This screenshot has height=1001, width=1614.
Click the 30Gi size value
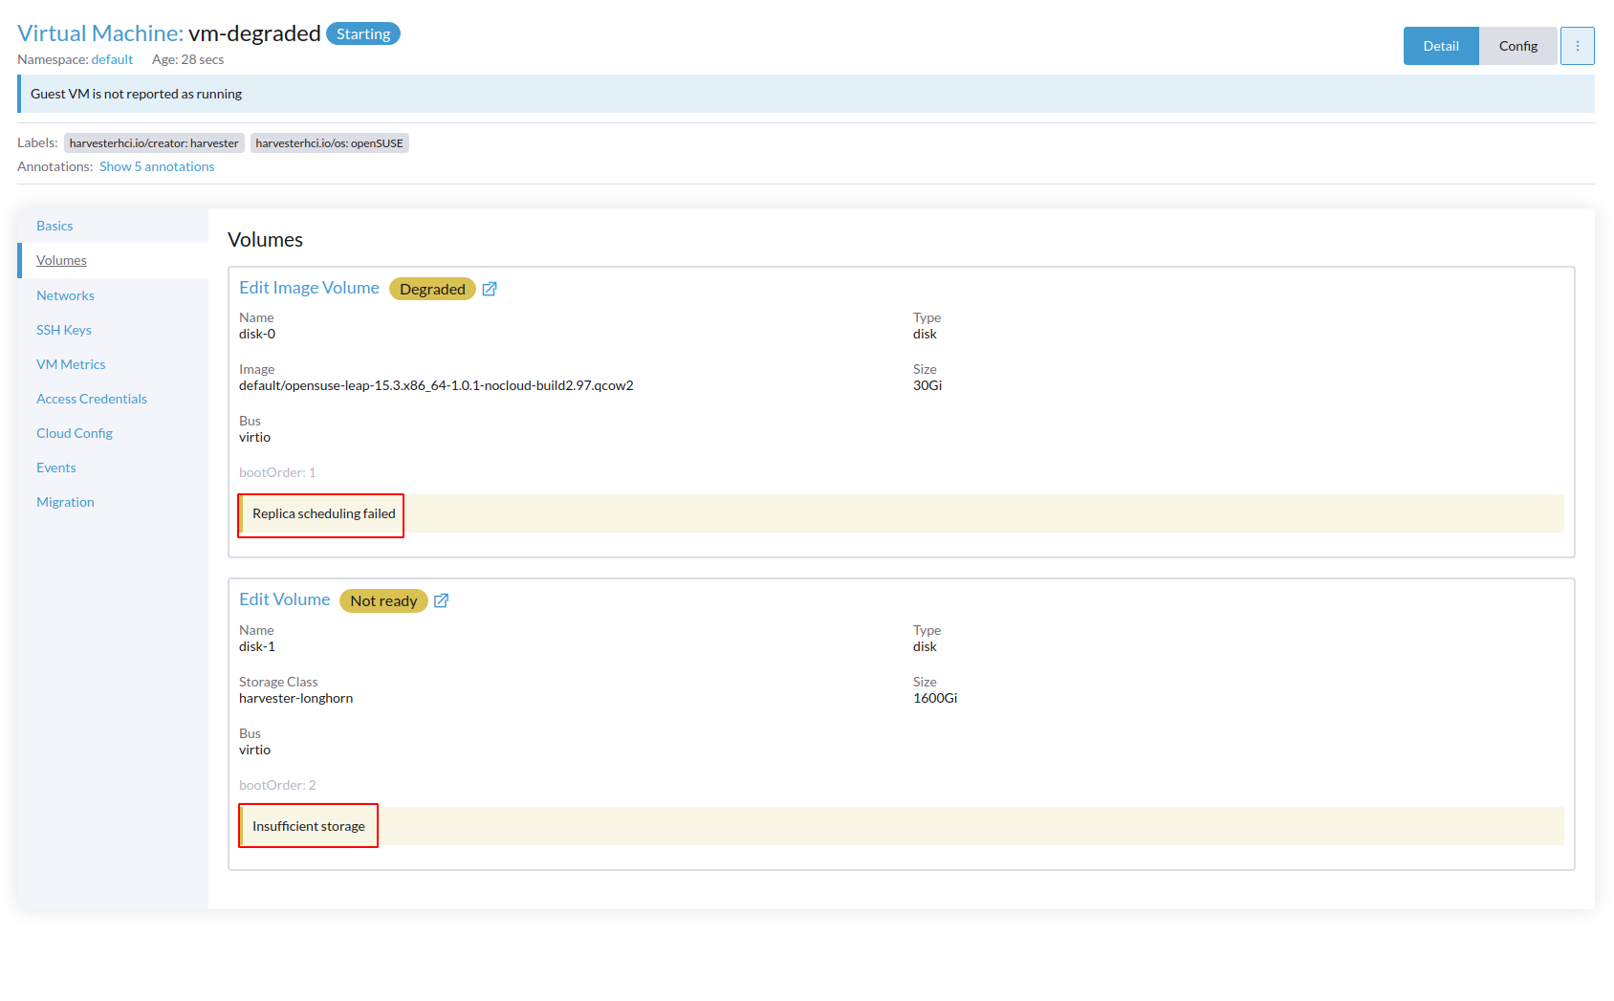click(927, 385)
